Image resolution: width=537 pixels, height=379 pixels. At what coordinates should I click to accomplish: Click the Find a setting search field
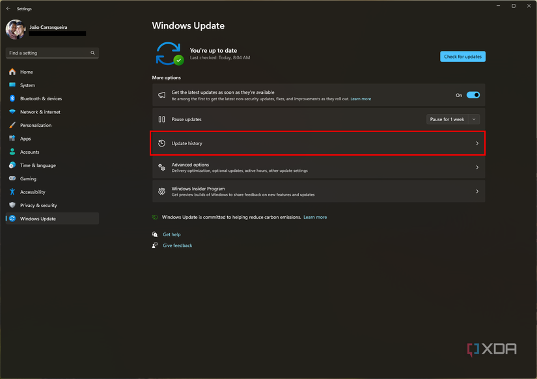pos(52,53)
